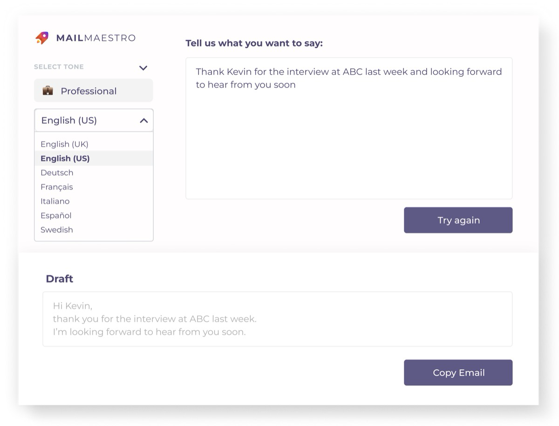This screenshot has width=559, height=426.
Task: Click the MailMaestro rocket logo icon
Action: pos(42,38)
